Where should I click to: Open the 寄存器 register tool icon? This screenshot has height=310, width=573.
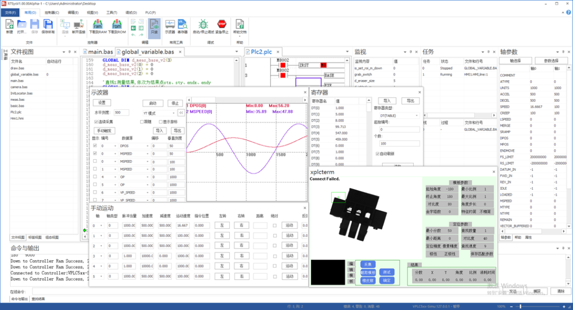click(183, 24)
